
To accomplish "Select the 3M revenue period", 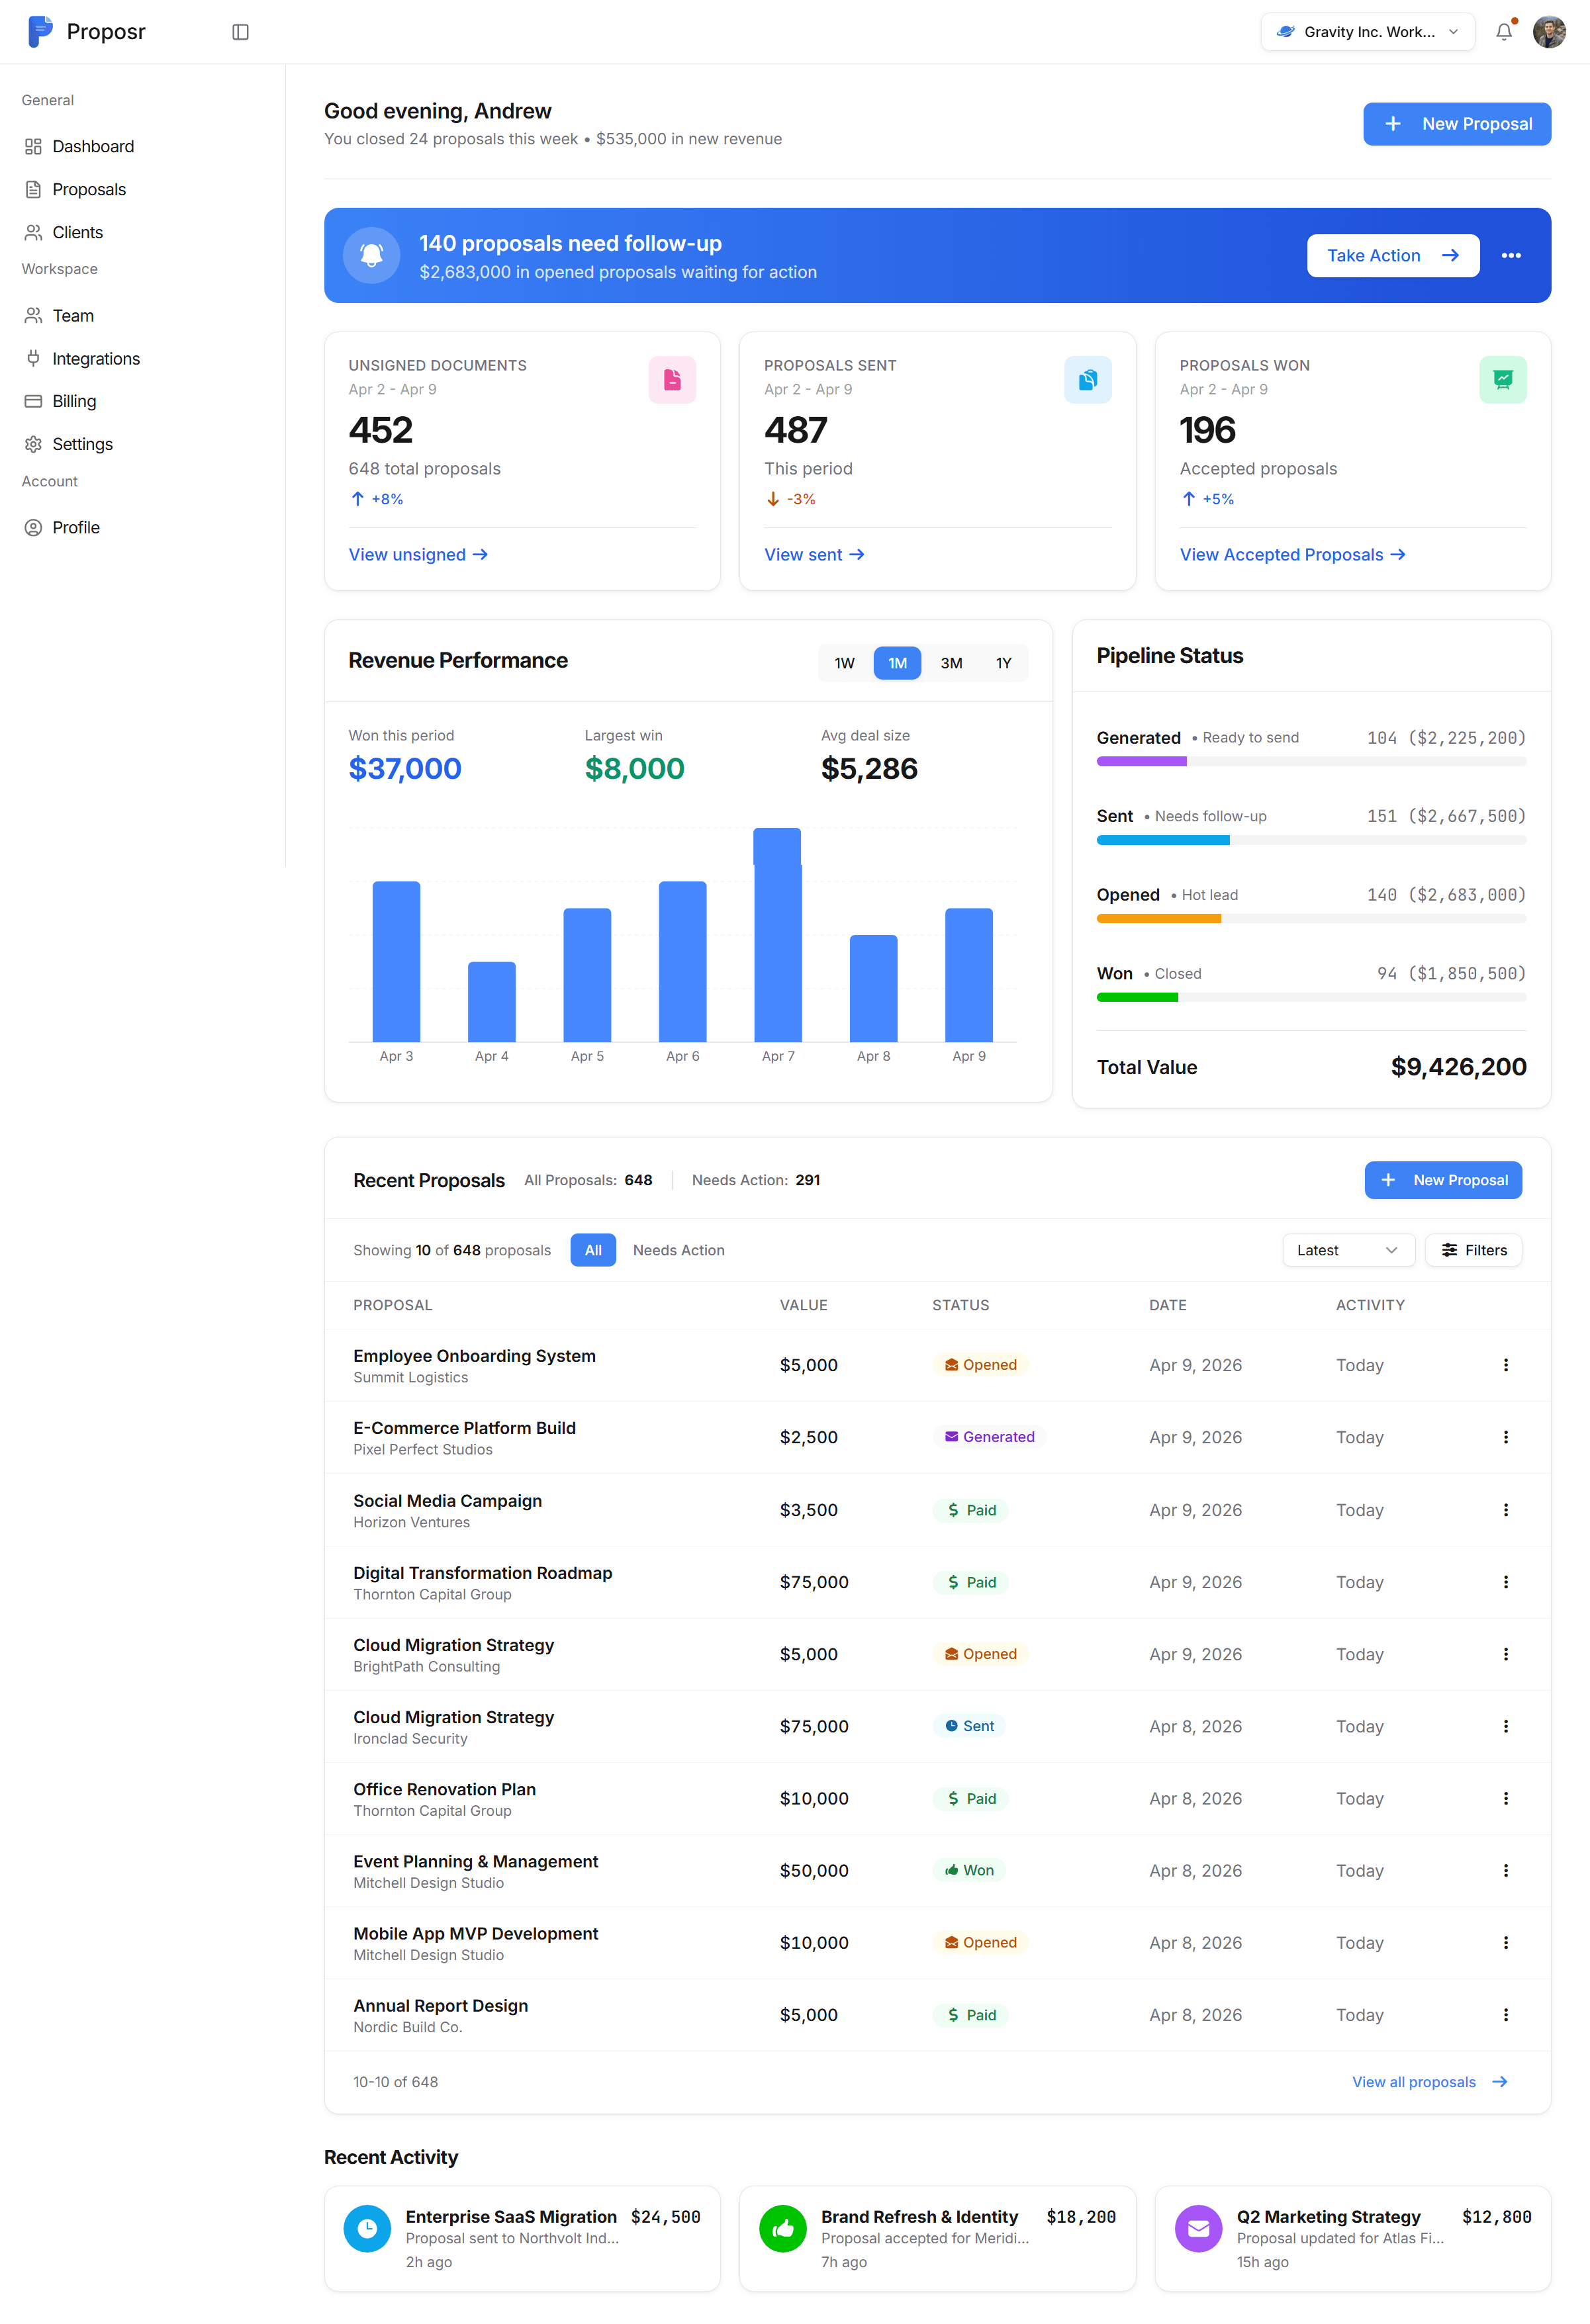I will tap(951, 663).
